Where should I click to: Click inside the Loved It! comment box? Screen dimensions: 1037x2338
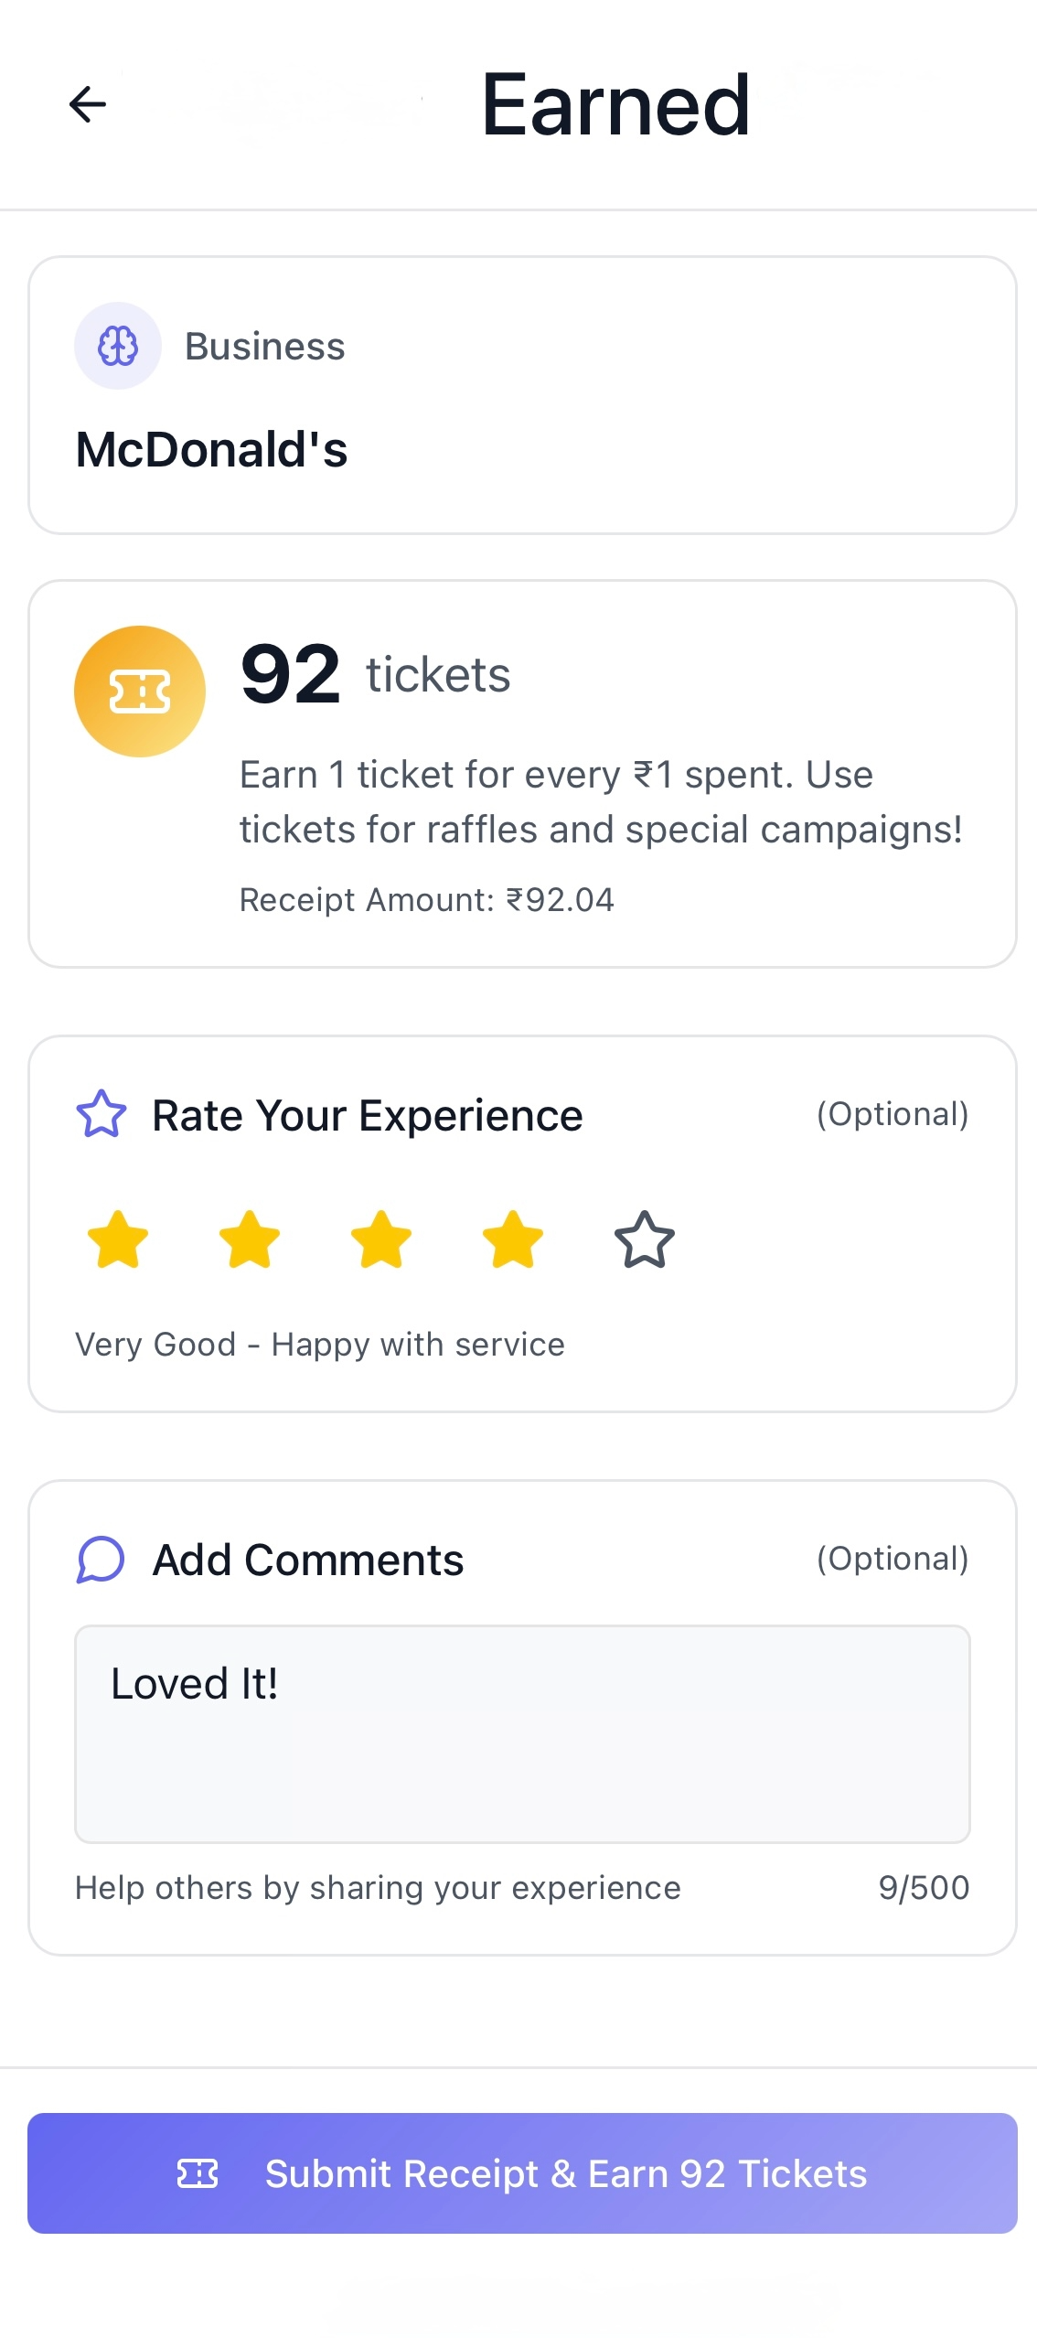coord(521,1733)
